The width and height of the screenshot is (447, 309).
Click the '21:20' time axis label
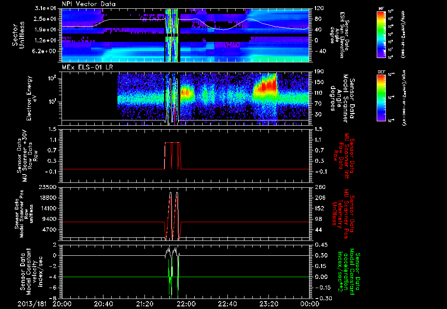(x=145, y=304)
